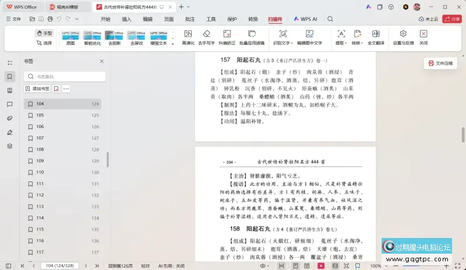Switch to the 批注 tab
This screenshot has width=466, height=270.
pyautogui.click(x=190, y=19)
